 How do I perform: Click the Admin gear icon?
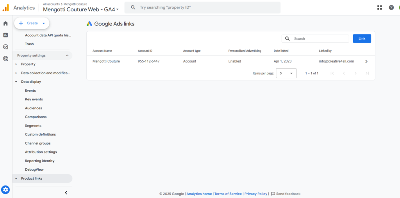[x=5, y=189]
